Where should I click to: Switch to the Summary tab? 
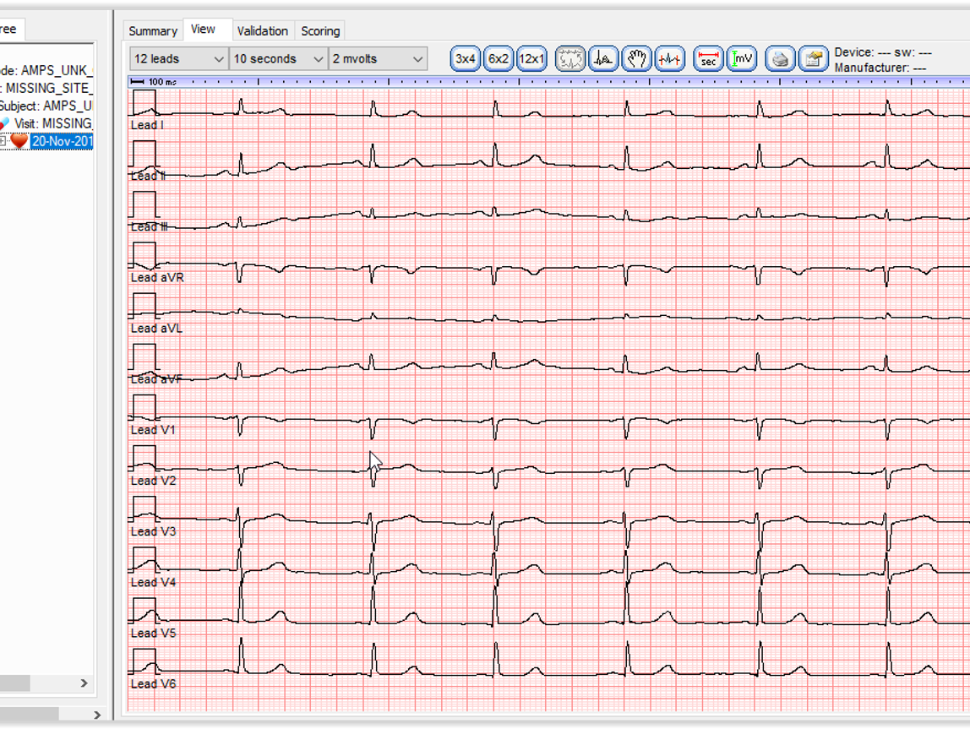click(x=153, y=31)
